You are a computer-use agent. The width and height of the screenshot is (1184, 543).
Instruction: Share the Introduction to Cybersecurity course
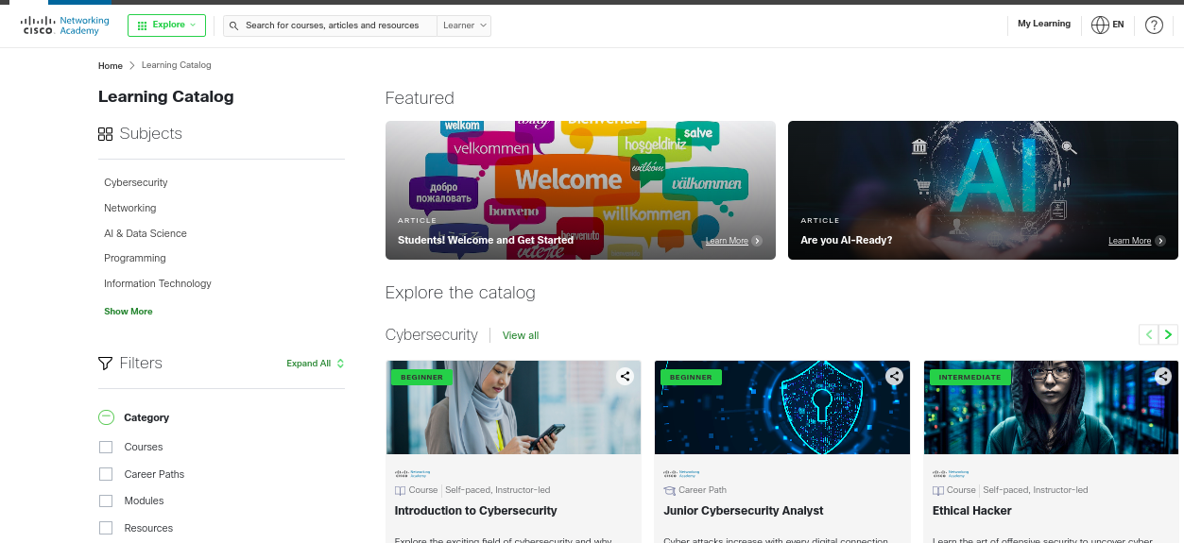(625, 376)
